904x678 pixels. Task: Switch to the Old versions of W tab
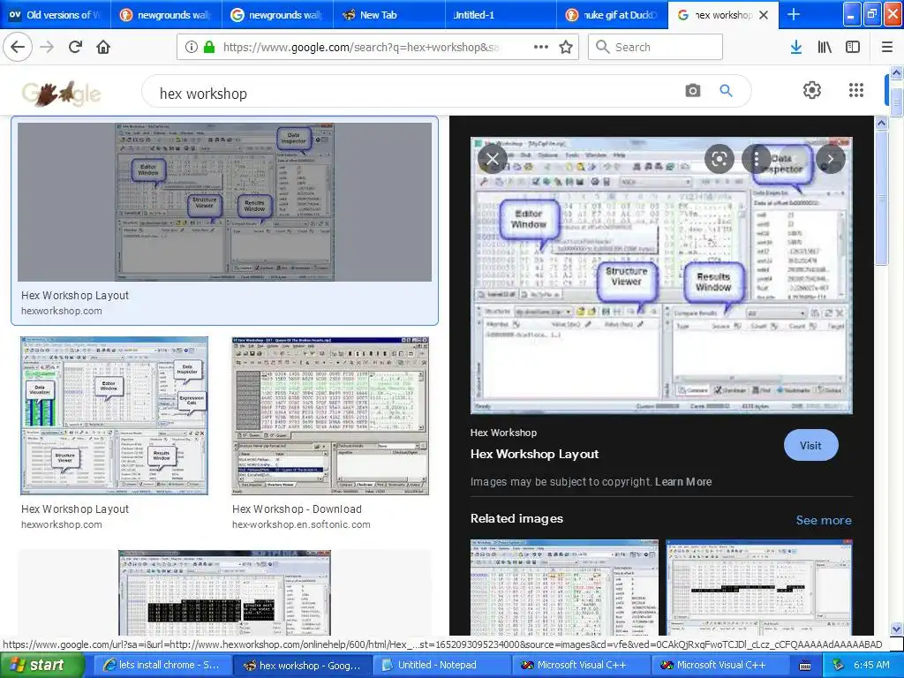(x=56, y=14)
